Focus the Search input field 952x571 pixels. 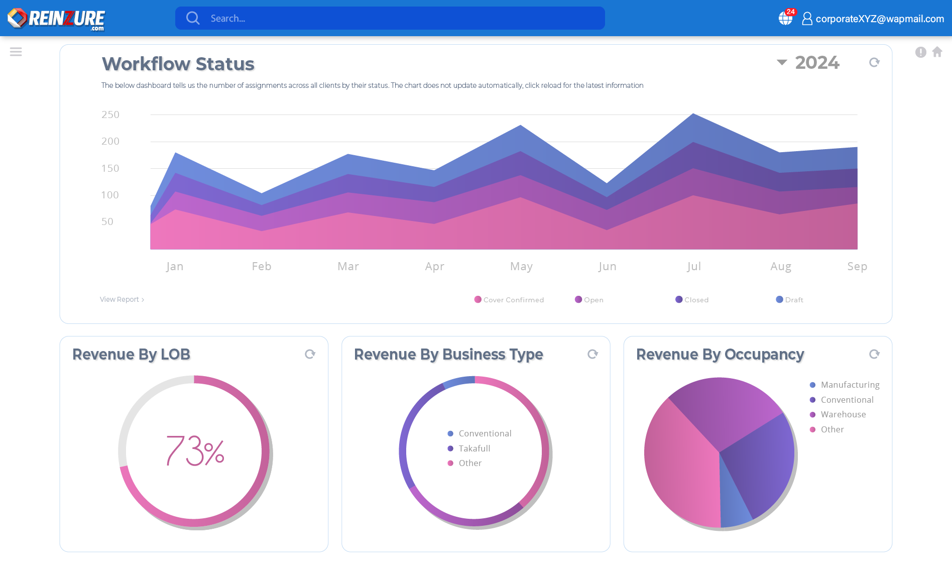tap(390, 18)
